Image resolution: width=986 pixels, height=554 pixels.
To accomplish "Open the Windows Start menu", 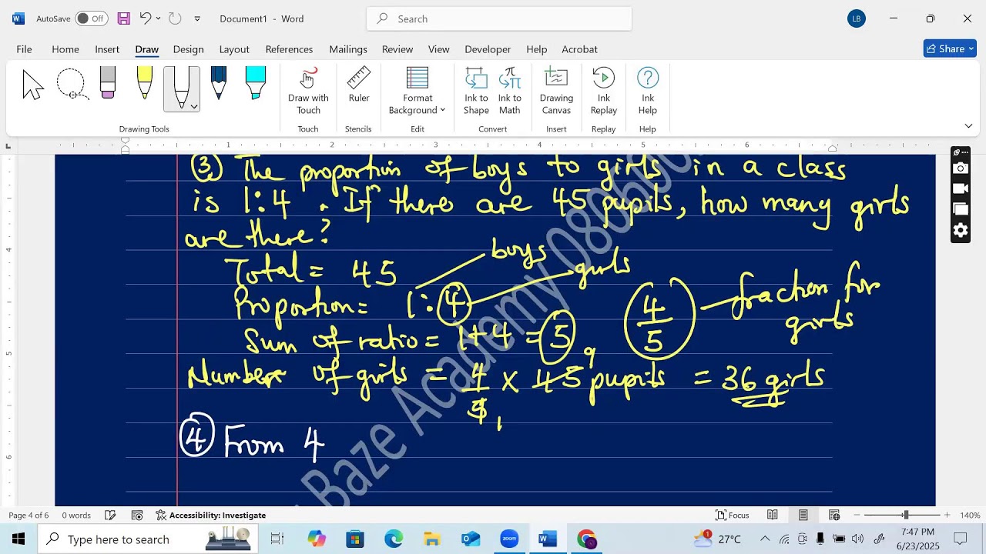I will (18, 539).
